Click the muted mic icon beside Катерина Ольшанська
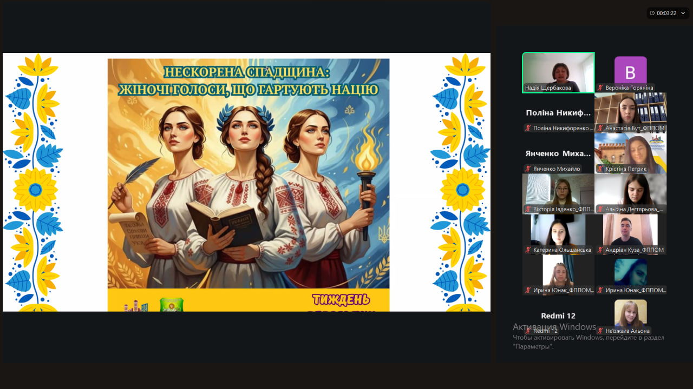This screenshot has height=389, width=693. (x=528, y=250)
